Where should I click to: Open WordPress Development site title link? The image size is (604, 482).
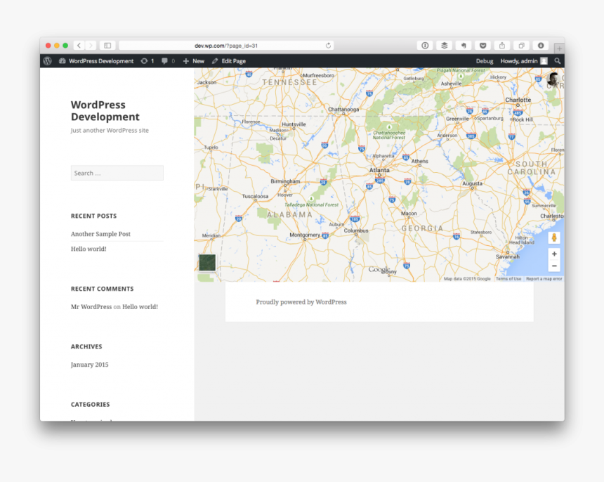pos(105,110)
